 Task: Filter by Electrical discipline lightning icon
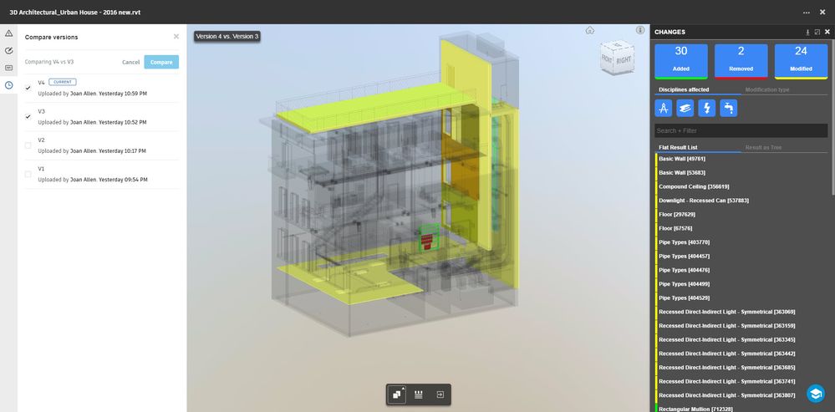(706, 109)
